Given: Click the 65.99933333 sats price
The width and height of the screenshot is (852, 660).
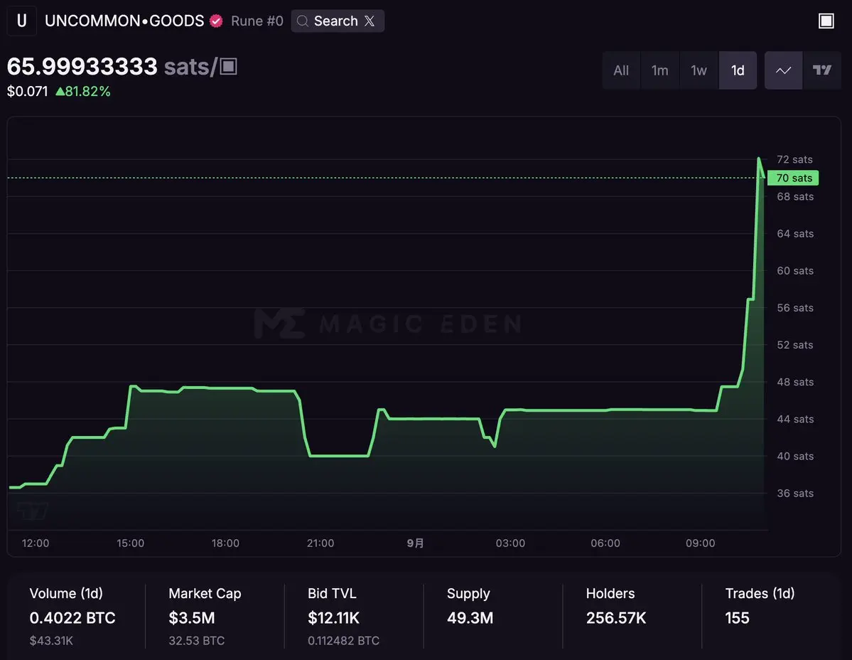Looking at the screenshot, I should coord(82,66).
